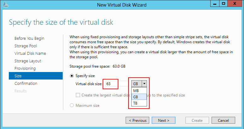Open the Storage Pool wizard step
Image resolution: width=244 pixels, height=129 pixels.
point(26,46)
